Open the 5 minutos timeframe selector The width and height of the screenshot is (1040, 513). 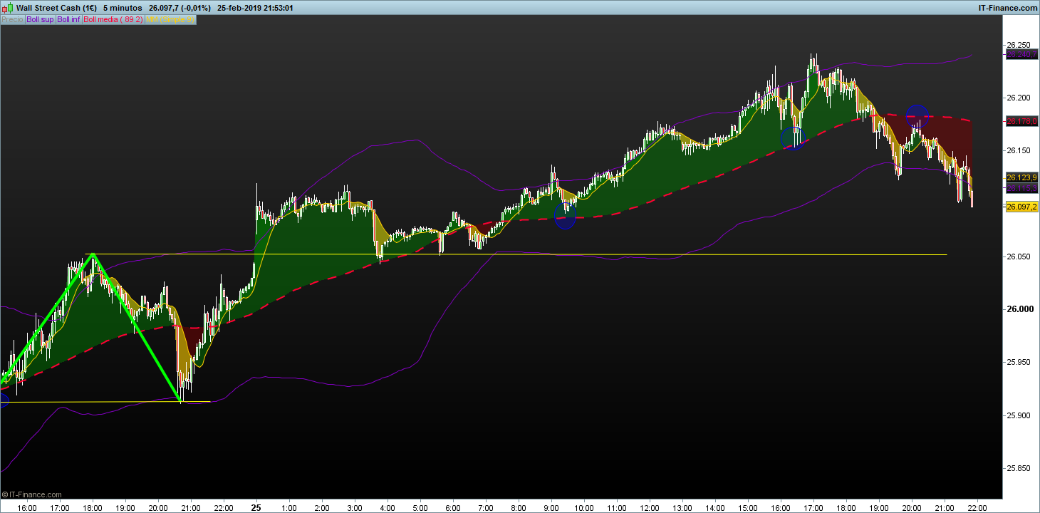click(123, 8)
